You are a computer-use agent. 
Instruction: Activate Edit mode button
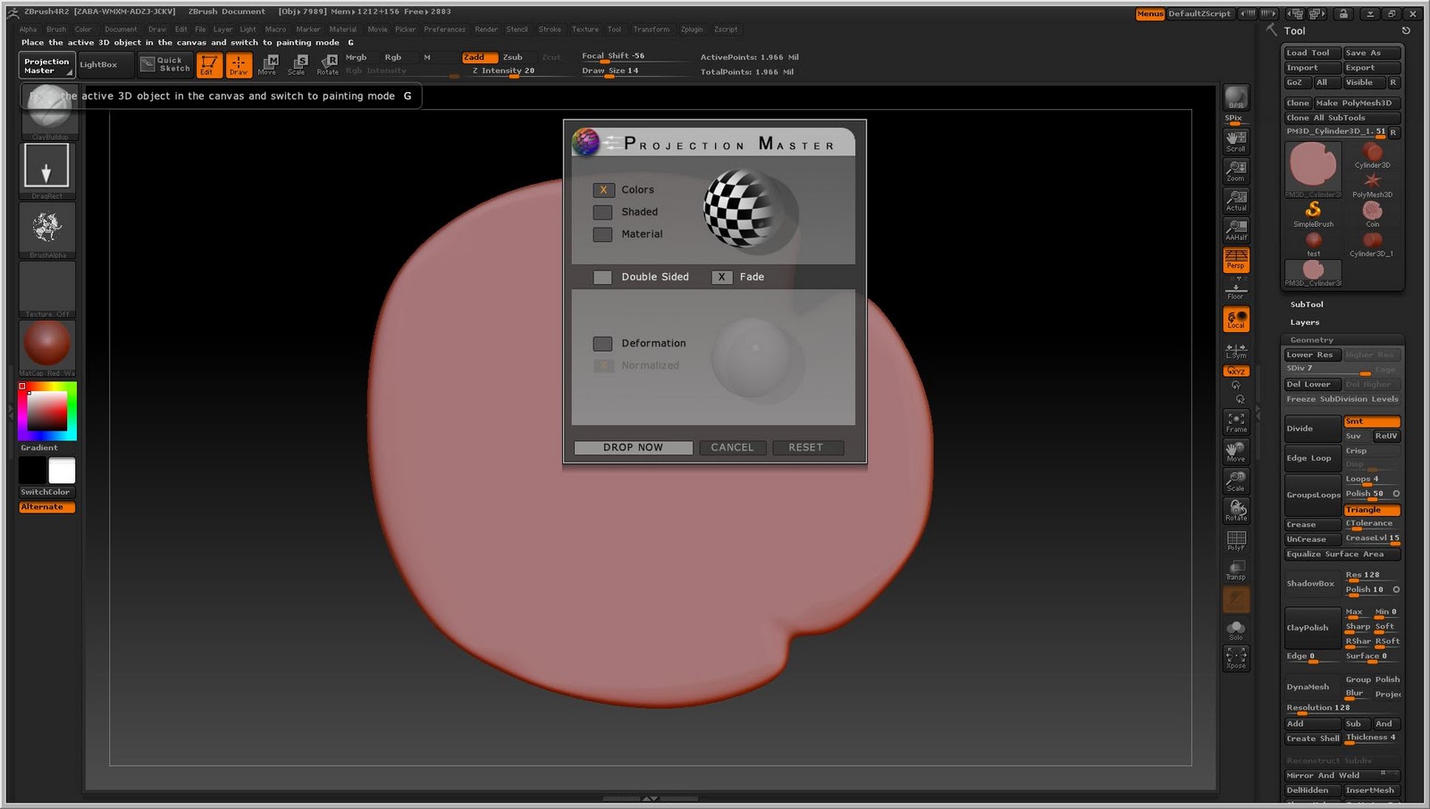pos(209,65)
